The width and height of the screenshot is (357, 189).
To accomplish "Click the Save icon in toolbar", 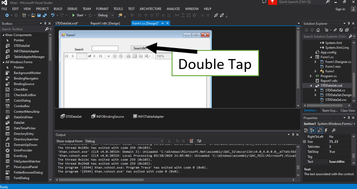I will (x=39, y=15).
